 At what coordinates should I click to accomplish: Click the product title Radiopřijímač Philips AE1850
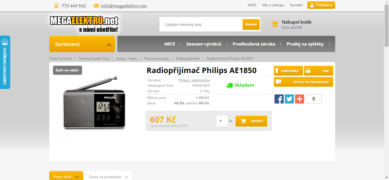tap(202, 70)
